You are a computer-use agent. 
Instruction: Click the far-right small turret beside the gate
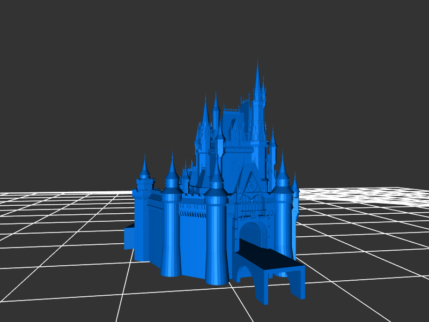point(295,214)
